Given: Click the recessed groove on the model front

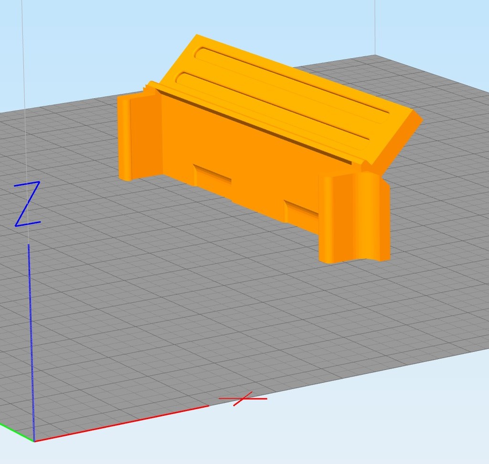Looking at the screenshot, I should (x=213, y=172).
